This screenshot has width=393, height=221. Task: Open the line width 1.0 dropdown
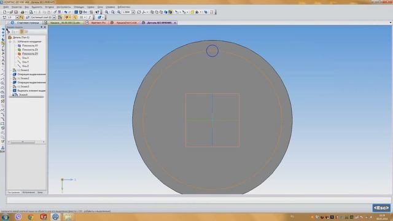(x=17, y=17)
